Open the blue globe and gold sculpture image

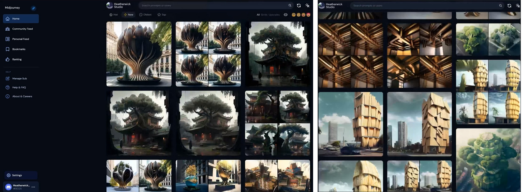[208, 176]
